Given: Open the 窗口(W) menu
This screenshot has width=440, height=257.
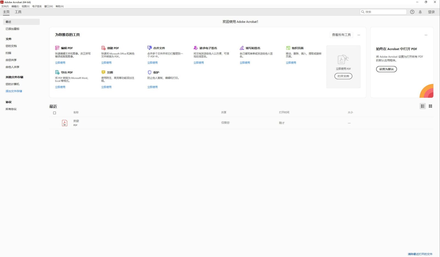Looking at the screenshot, I should [49, 6].
